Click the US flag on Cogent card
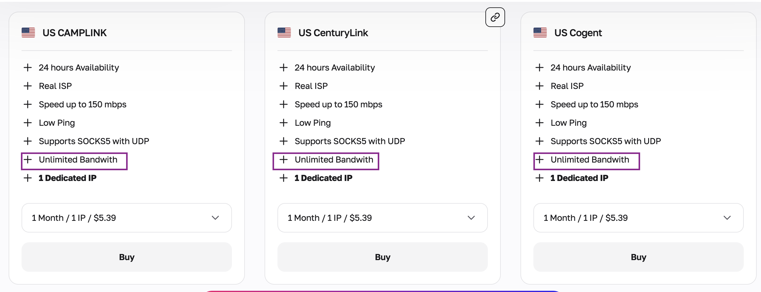 point(540,33)
